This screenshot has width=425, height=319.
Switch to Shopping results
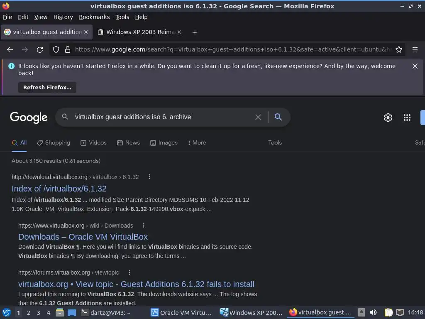click(54, 143)
